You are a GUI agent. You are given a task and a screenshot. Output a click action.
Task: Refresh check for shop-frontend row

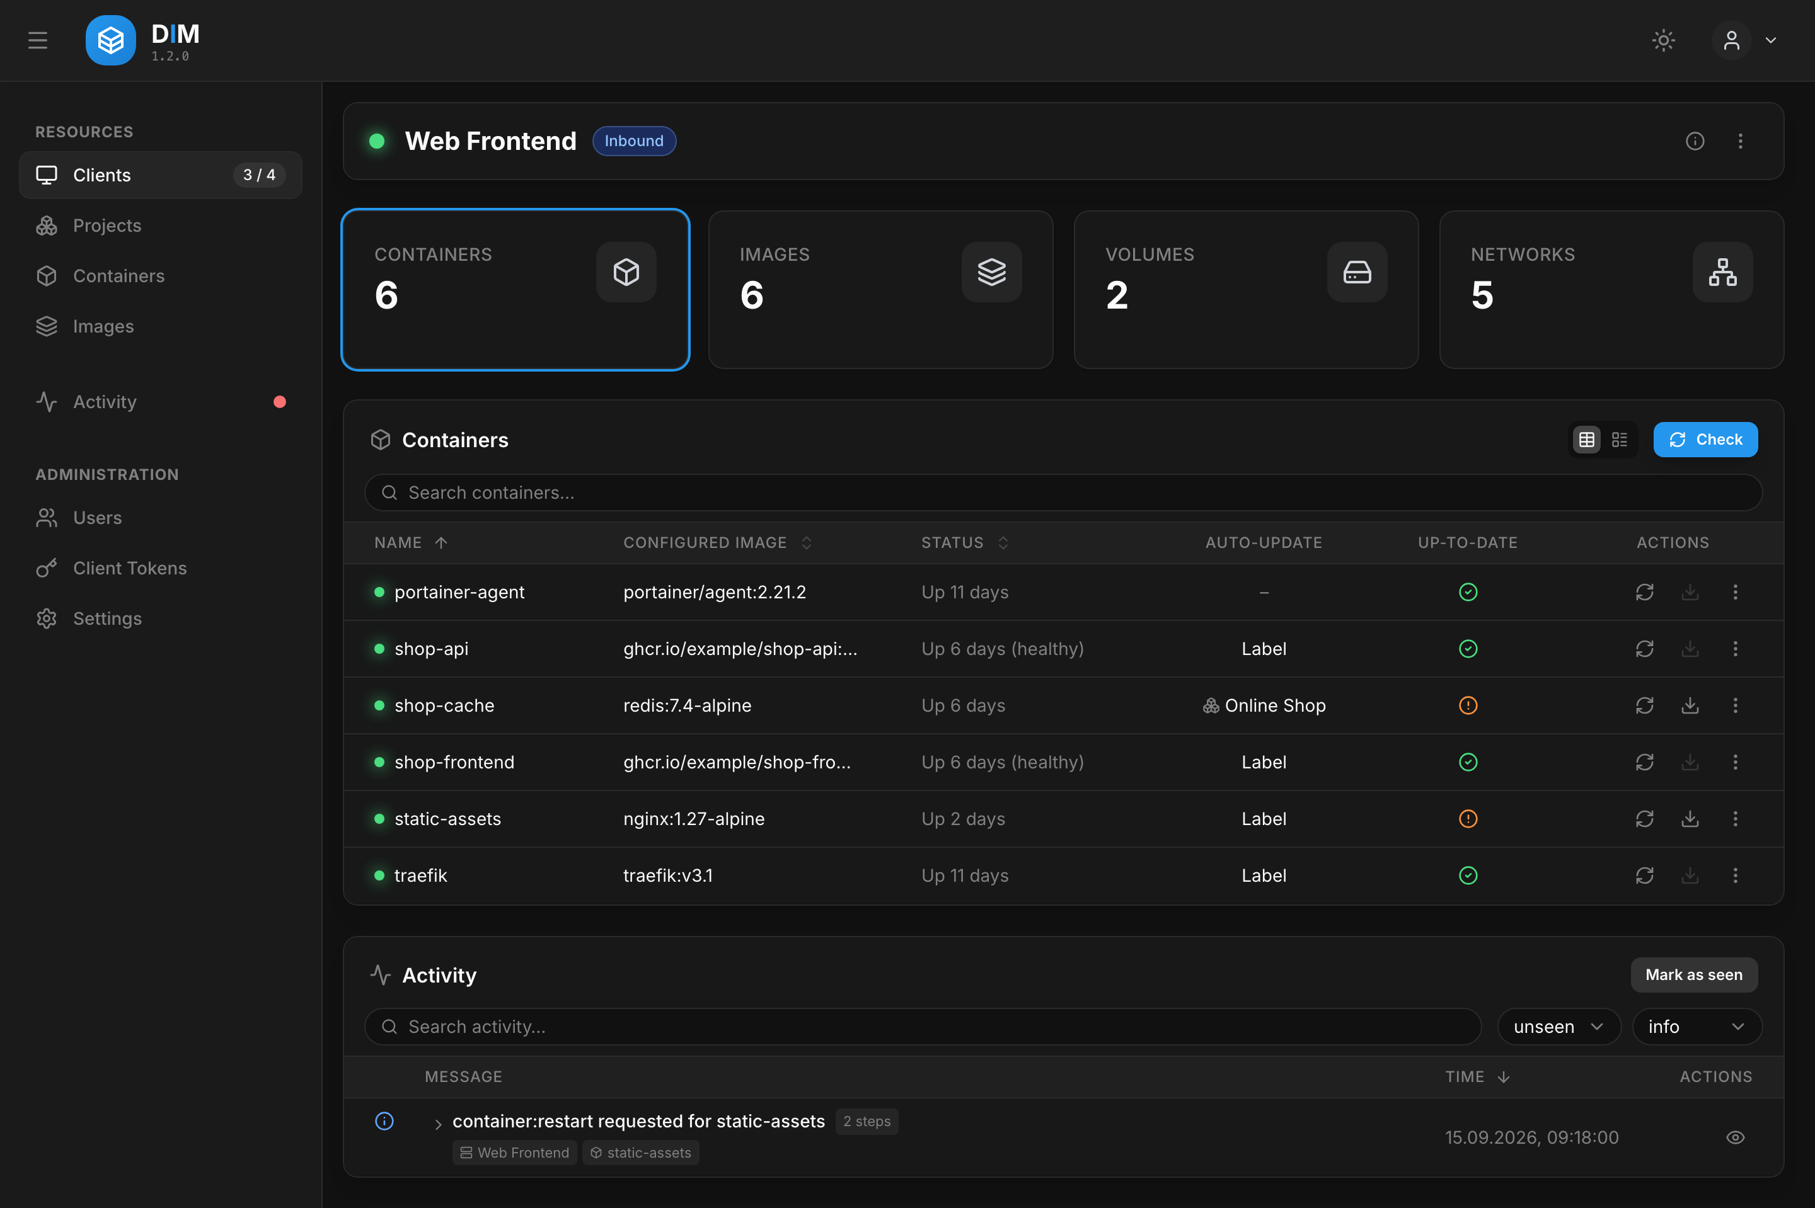1645,762
